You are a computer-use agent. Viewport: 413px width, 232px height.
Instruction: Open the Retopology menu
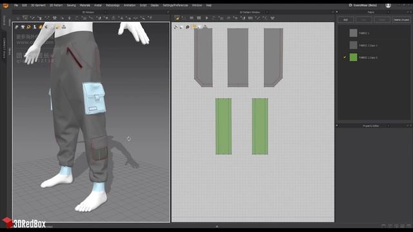113,5
